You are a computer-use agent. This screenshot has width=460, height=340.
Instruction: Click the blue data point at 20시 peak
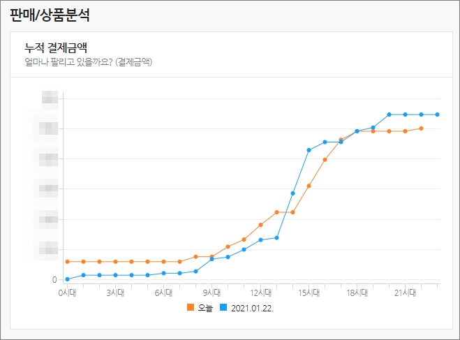pos(389,114)
